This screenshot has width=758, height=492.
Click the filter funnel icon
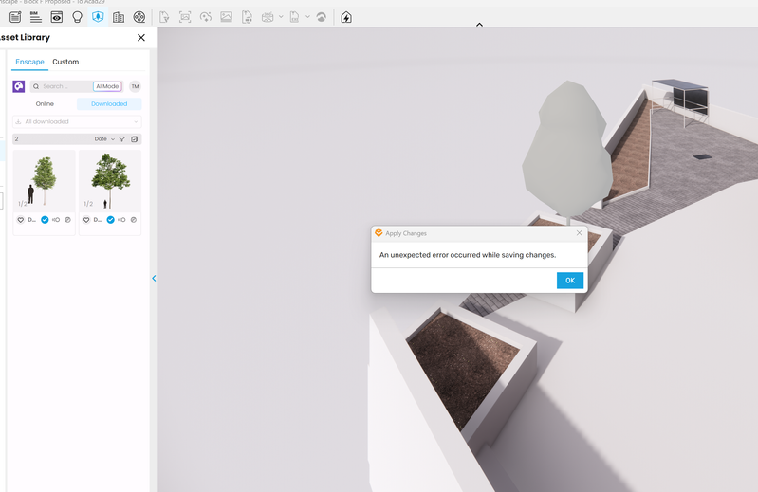[121, 139]
